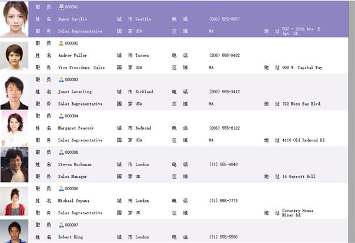
Task: Click the employee icon beside 000002
Action: click(x=61, y=43)
